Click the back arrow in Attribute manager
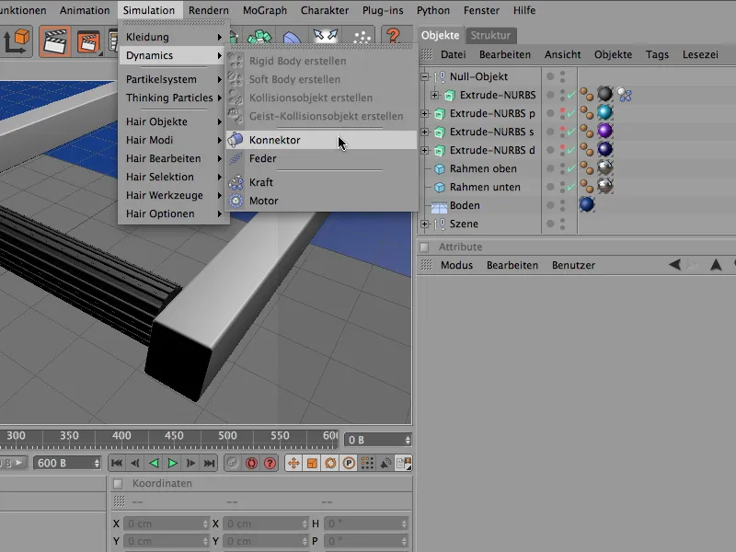736x552 pixels. point(675,265)
